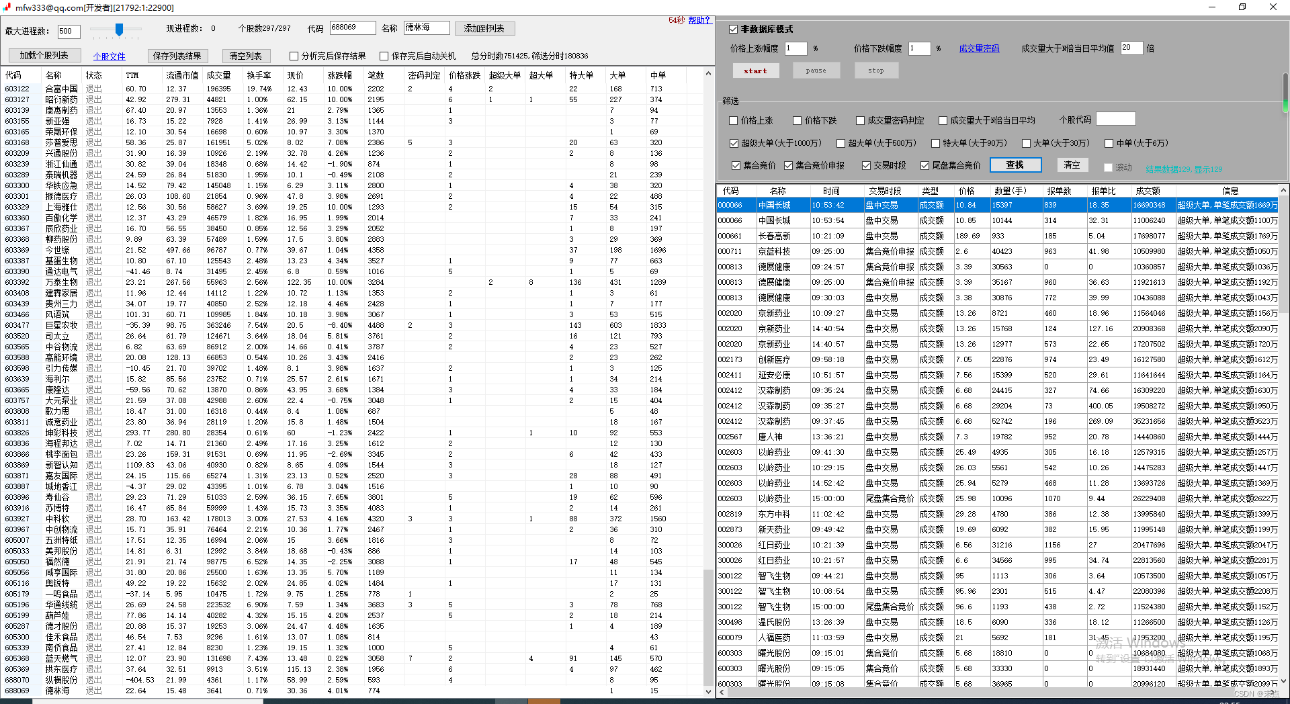Click the 清空 button beside 查找
The width and height of the screenshot is (1290, 704).
tap(1072, 165)
